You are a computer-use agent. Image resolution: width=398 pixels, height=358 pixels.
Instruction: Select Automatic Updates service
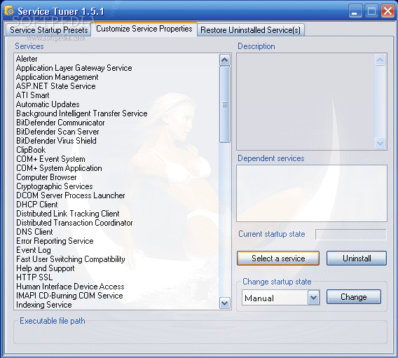pos(48,104)
